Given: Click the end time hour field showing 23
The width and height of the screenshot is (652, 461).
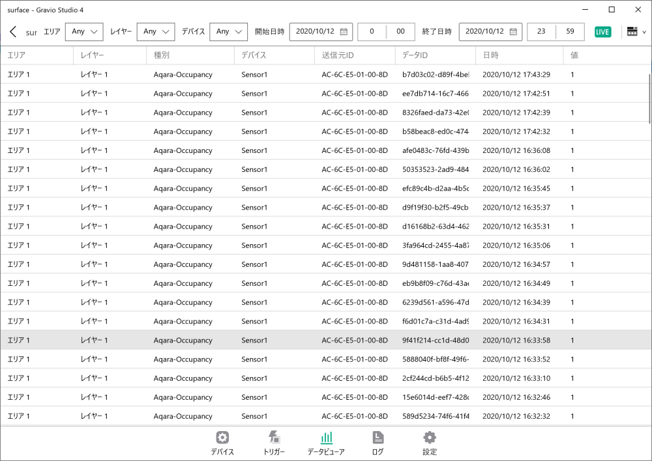Looking at the screenshot, I should pyautogui.click(x=542, y=31).
